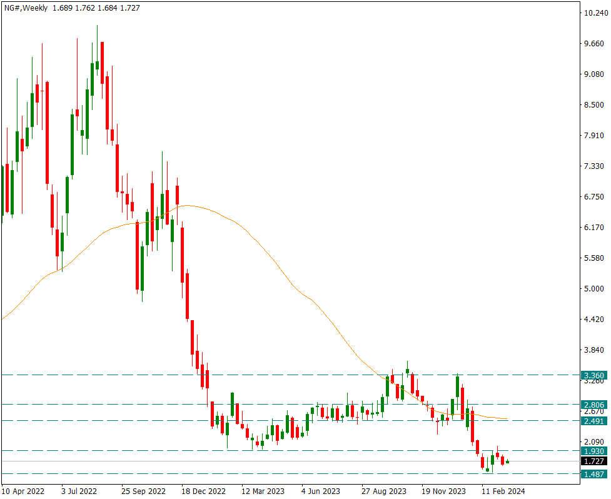This screenshot has width=611, height=499.
Task: Click the 27 Aug 2023 date label
Action: pos(384,491)
